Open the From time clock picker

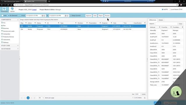click(x=44, y=16)
